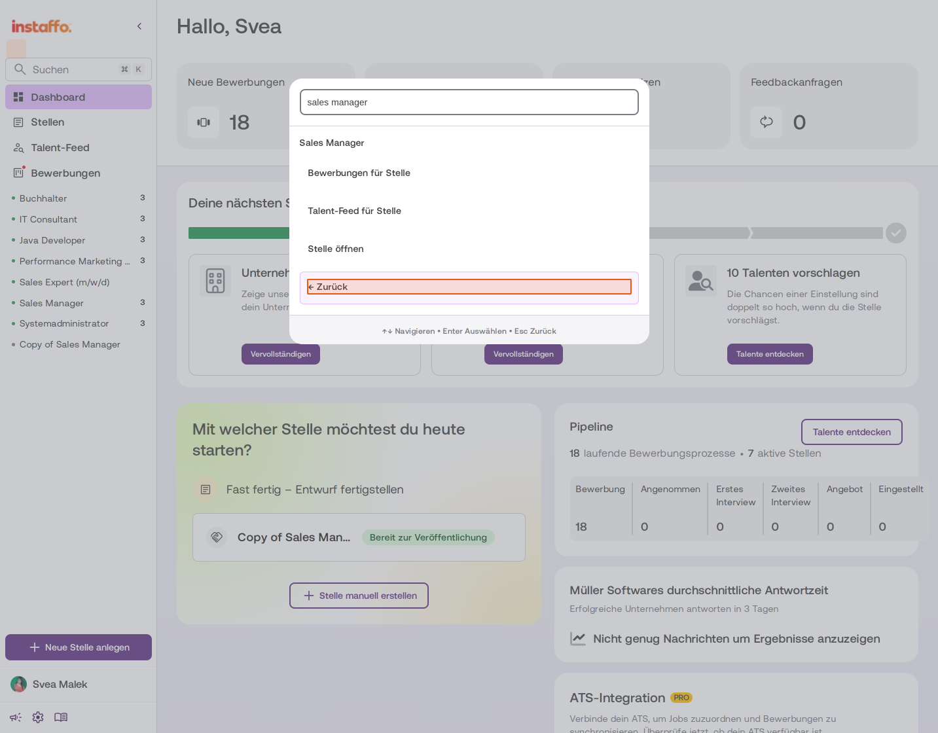Viewport: 938px width, 733px height.
Task: Collapse the sidebar using the chevron arrow
Action: [139, 26]
